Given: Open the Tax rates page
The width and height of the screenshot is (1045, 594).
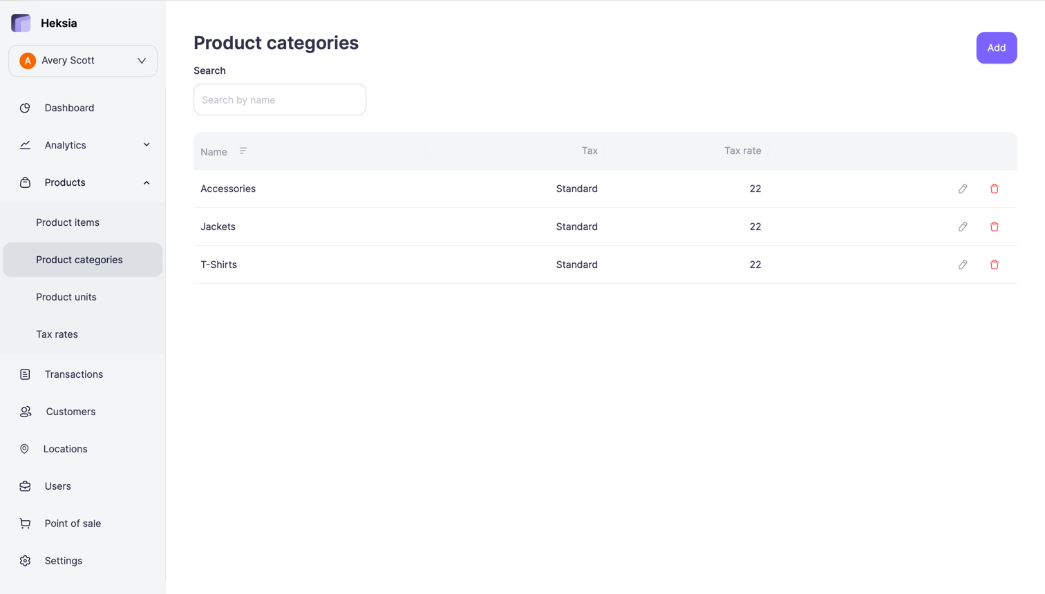Looking at the screenshot, I should (x=56, y=334).
